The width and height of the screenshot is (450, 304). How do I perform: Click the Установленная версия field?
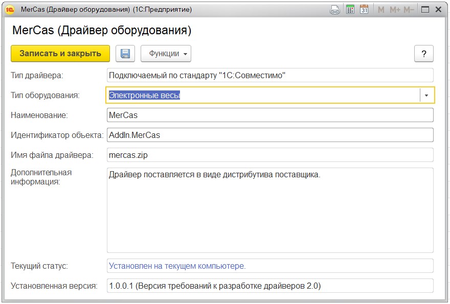pos(270,286)
